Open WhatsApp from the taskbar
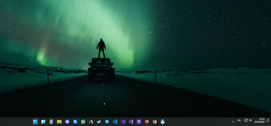The width and height of the screenshot is (271, 126). click(x=83, y=122)
